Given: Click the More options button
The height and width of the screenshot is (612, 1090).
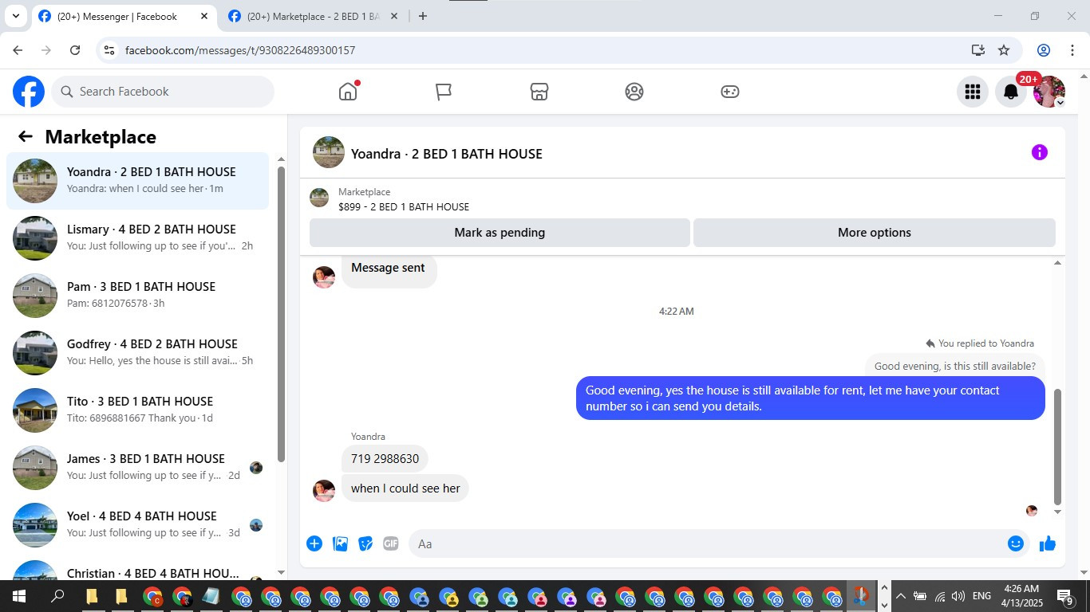Looking at the screenshot, I should pyautogui.click(x=875, y=233).
